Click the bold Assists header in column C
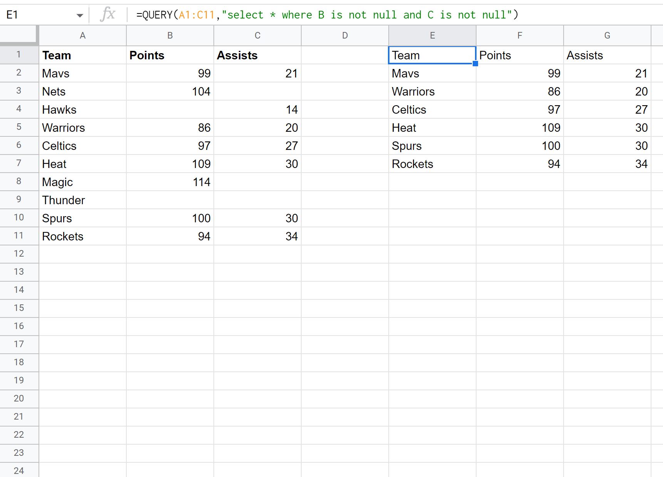The height and width of the screenshot is (477, 663). 257,55
